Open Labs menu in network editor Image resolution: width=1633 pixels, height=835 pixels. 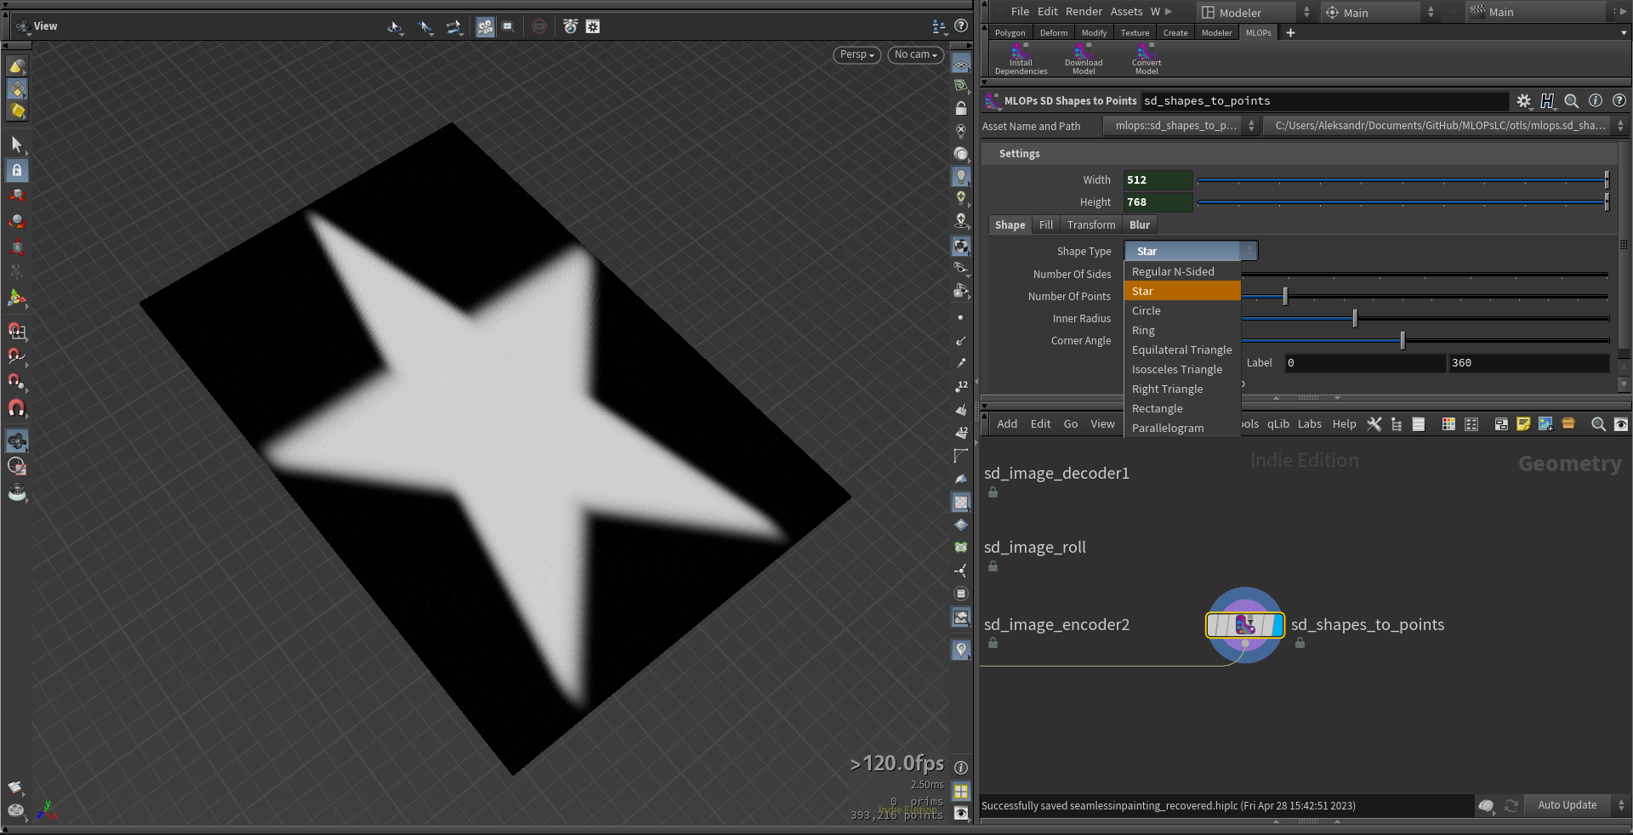click(1309, 424)
